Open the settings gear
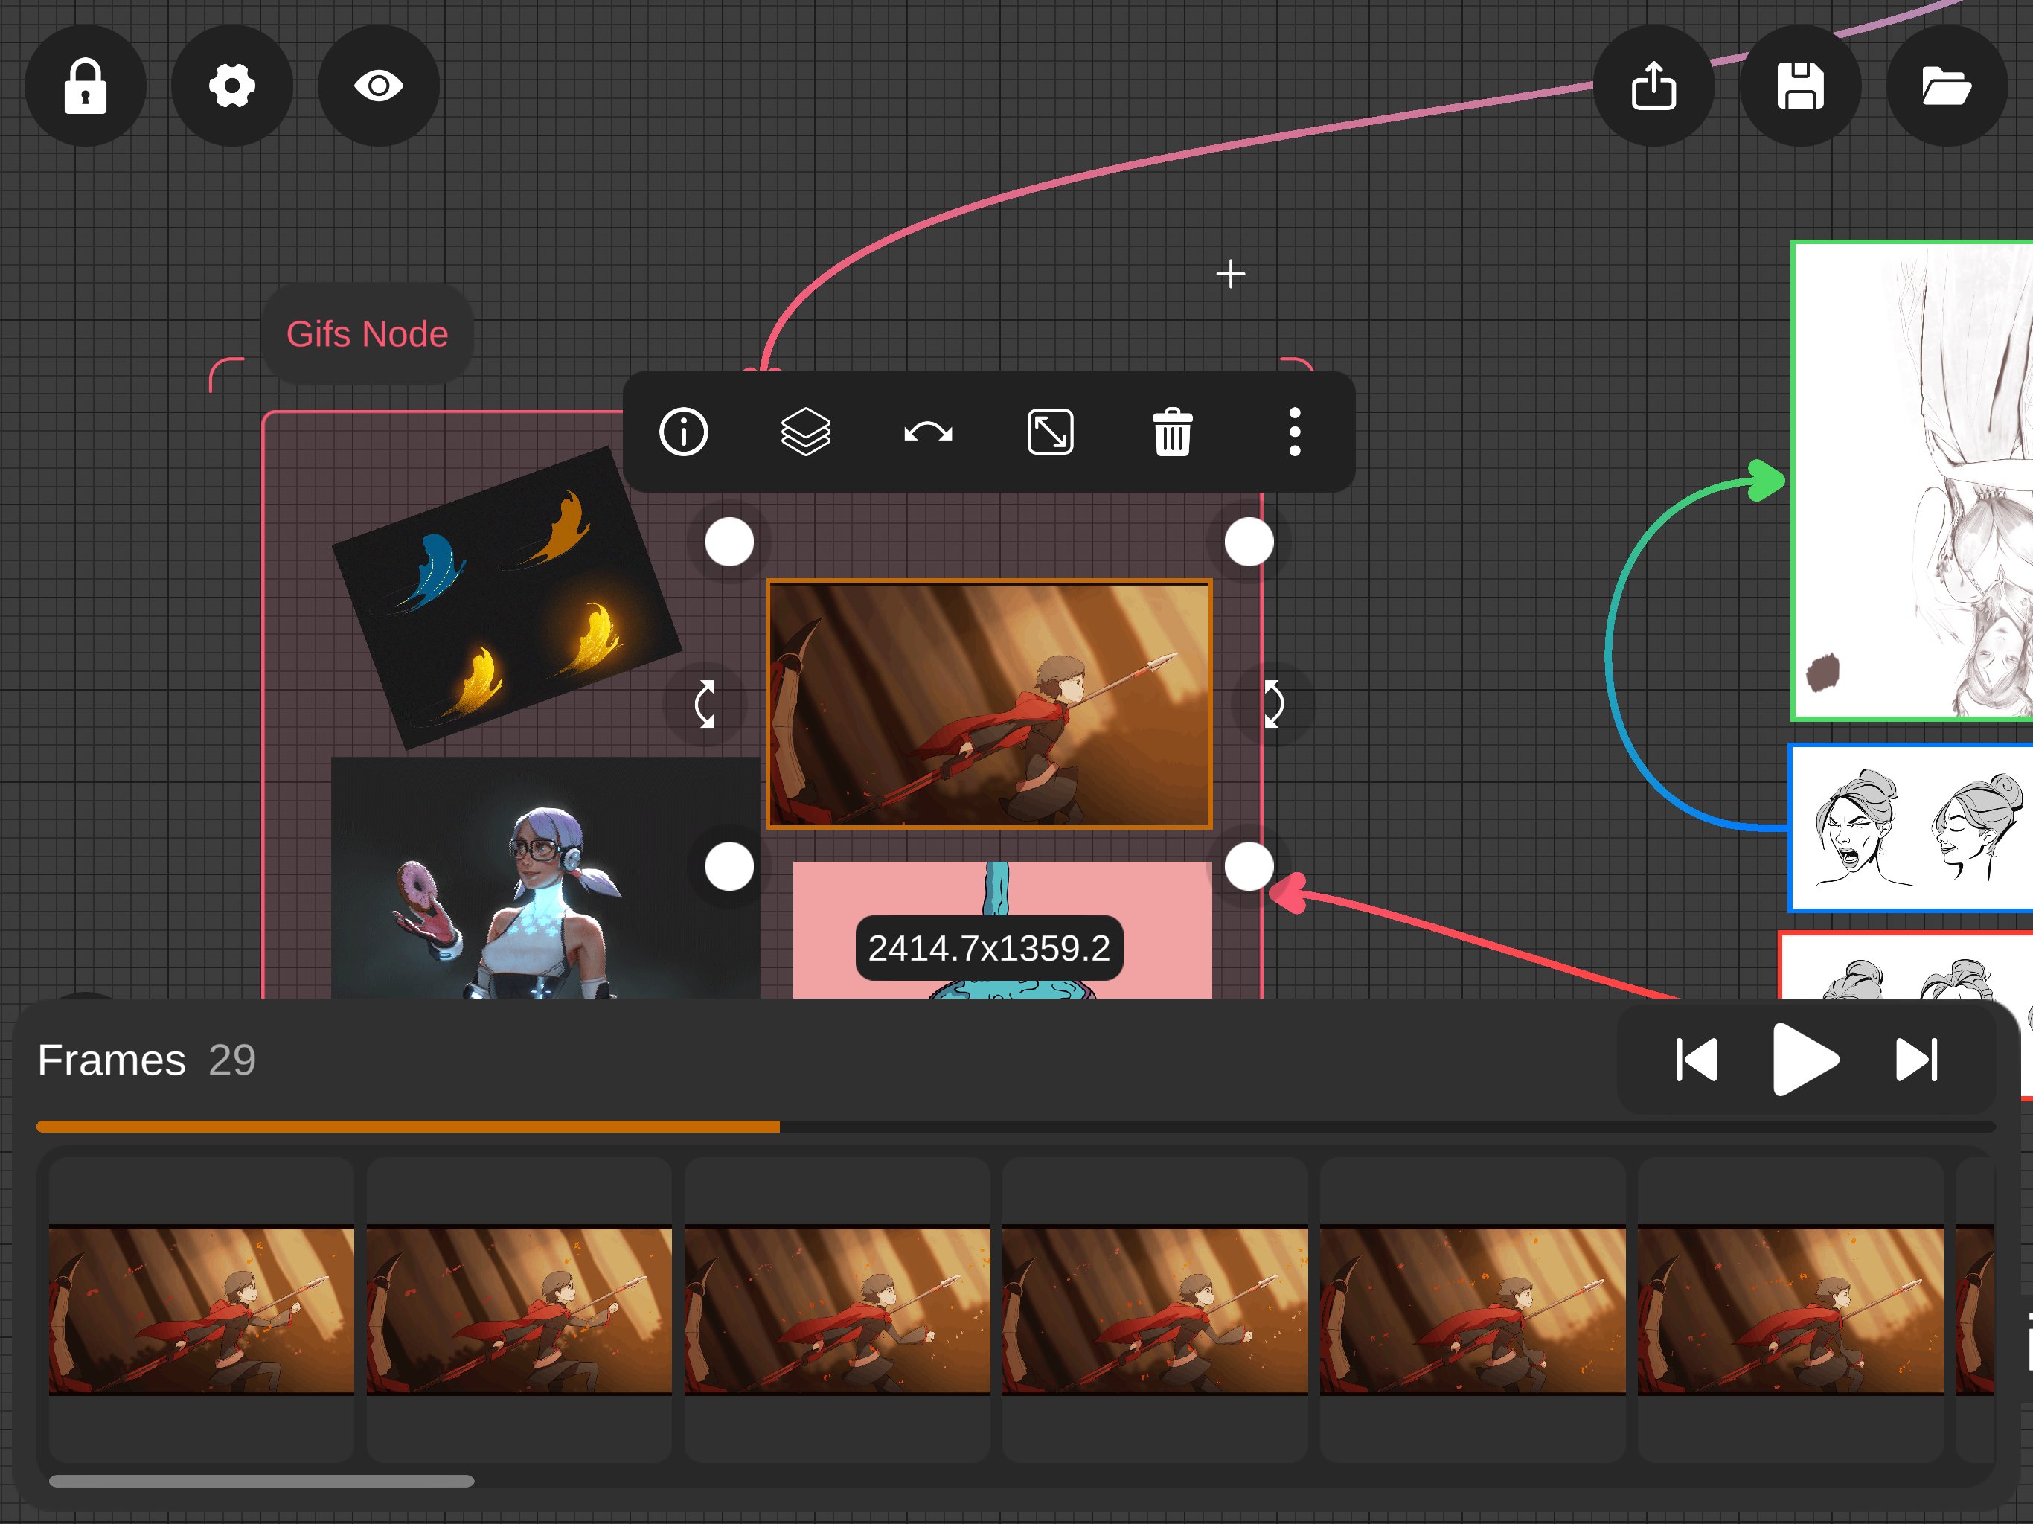Viewport: 2033px width, 1524px height. pyautogui.click(x=231, y=86)
